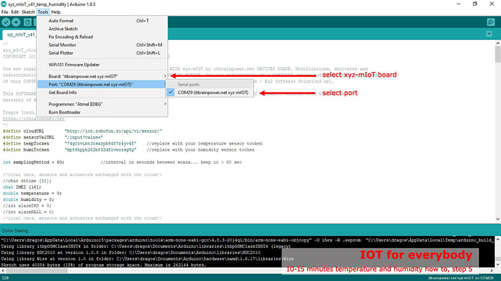Click the console horizontal scrollbar thumb
This screenshot has height=281, width=501.
click(37, 270)
